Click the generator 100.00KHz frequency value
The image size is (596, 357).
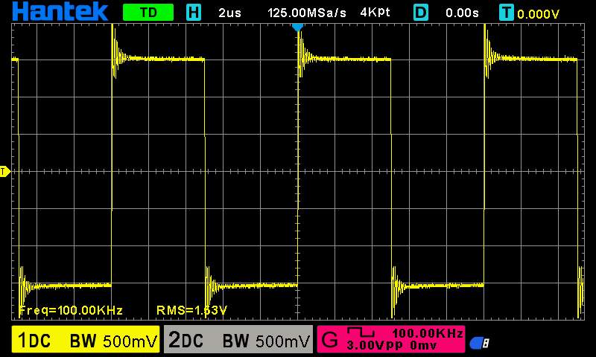pos(427,333)
